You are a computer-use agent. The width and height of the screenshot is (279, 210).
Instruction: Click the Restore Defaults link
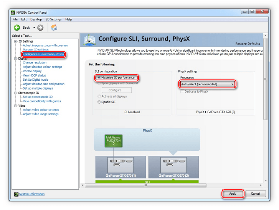[x=248, y=44]
